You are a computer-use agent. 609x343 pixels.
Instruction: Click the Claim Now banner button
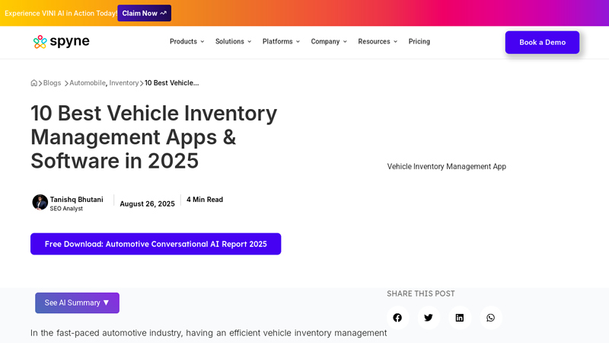click(145, 13)
